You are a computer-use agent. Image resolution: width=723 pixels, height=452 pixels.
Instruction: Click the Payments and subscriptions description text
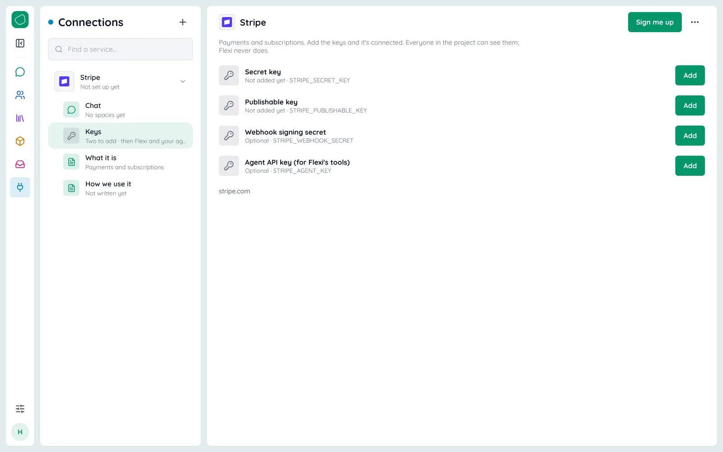[x=369, y=47]
